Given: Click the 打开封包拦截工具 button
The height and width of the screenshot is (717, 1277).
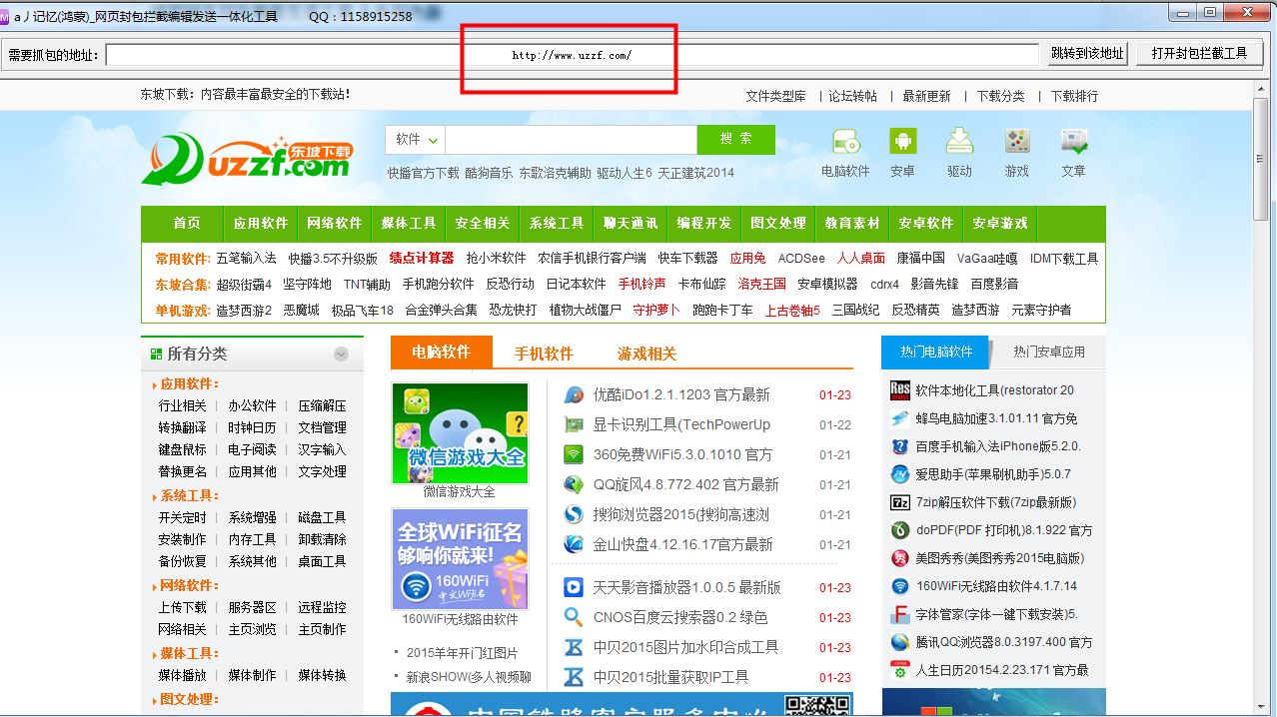Looking at the screenshot, I should 1200,54.
